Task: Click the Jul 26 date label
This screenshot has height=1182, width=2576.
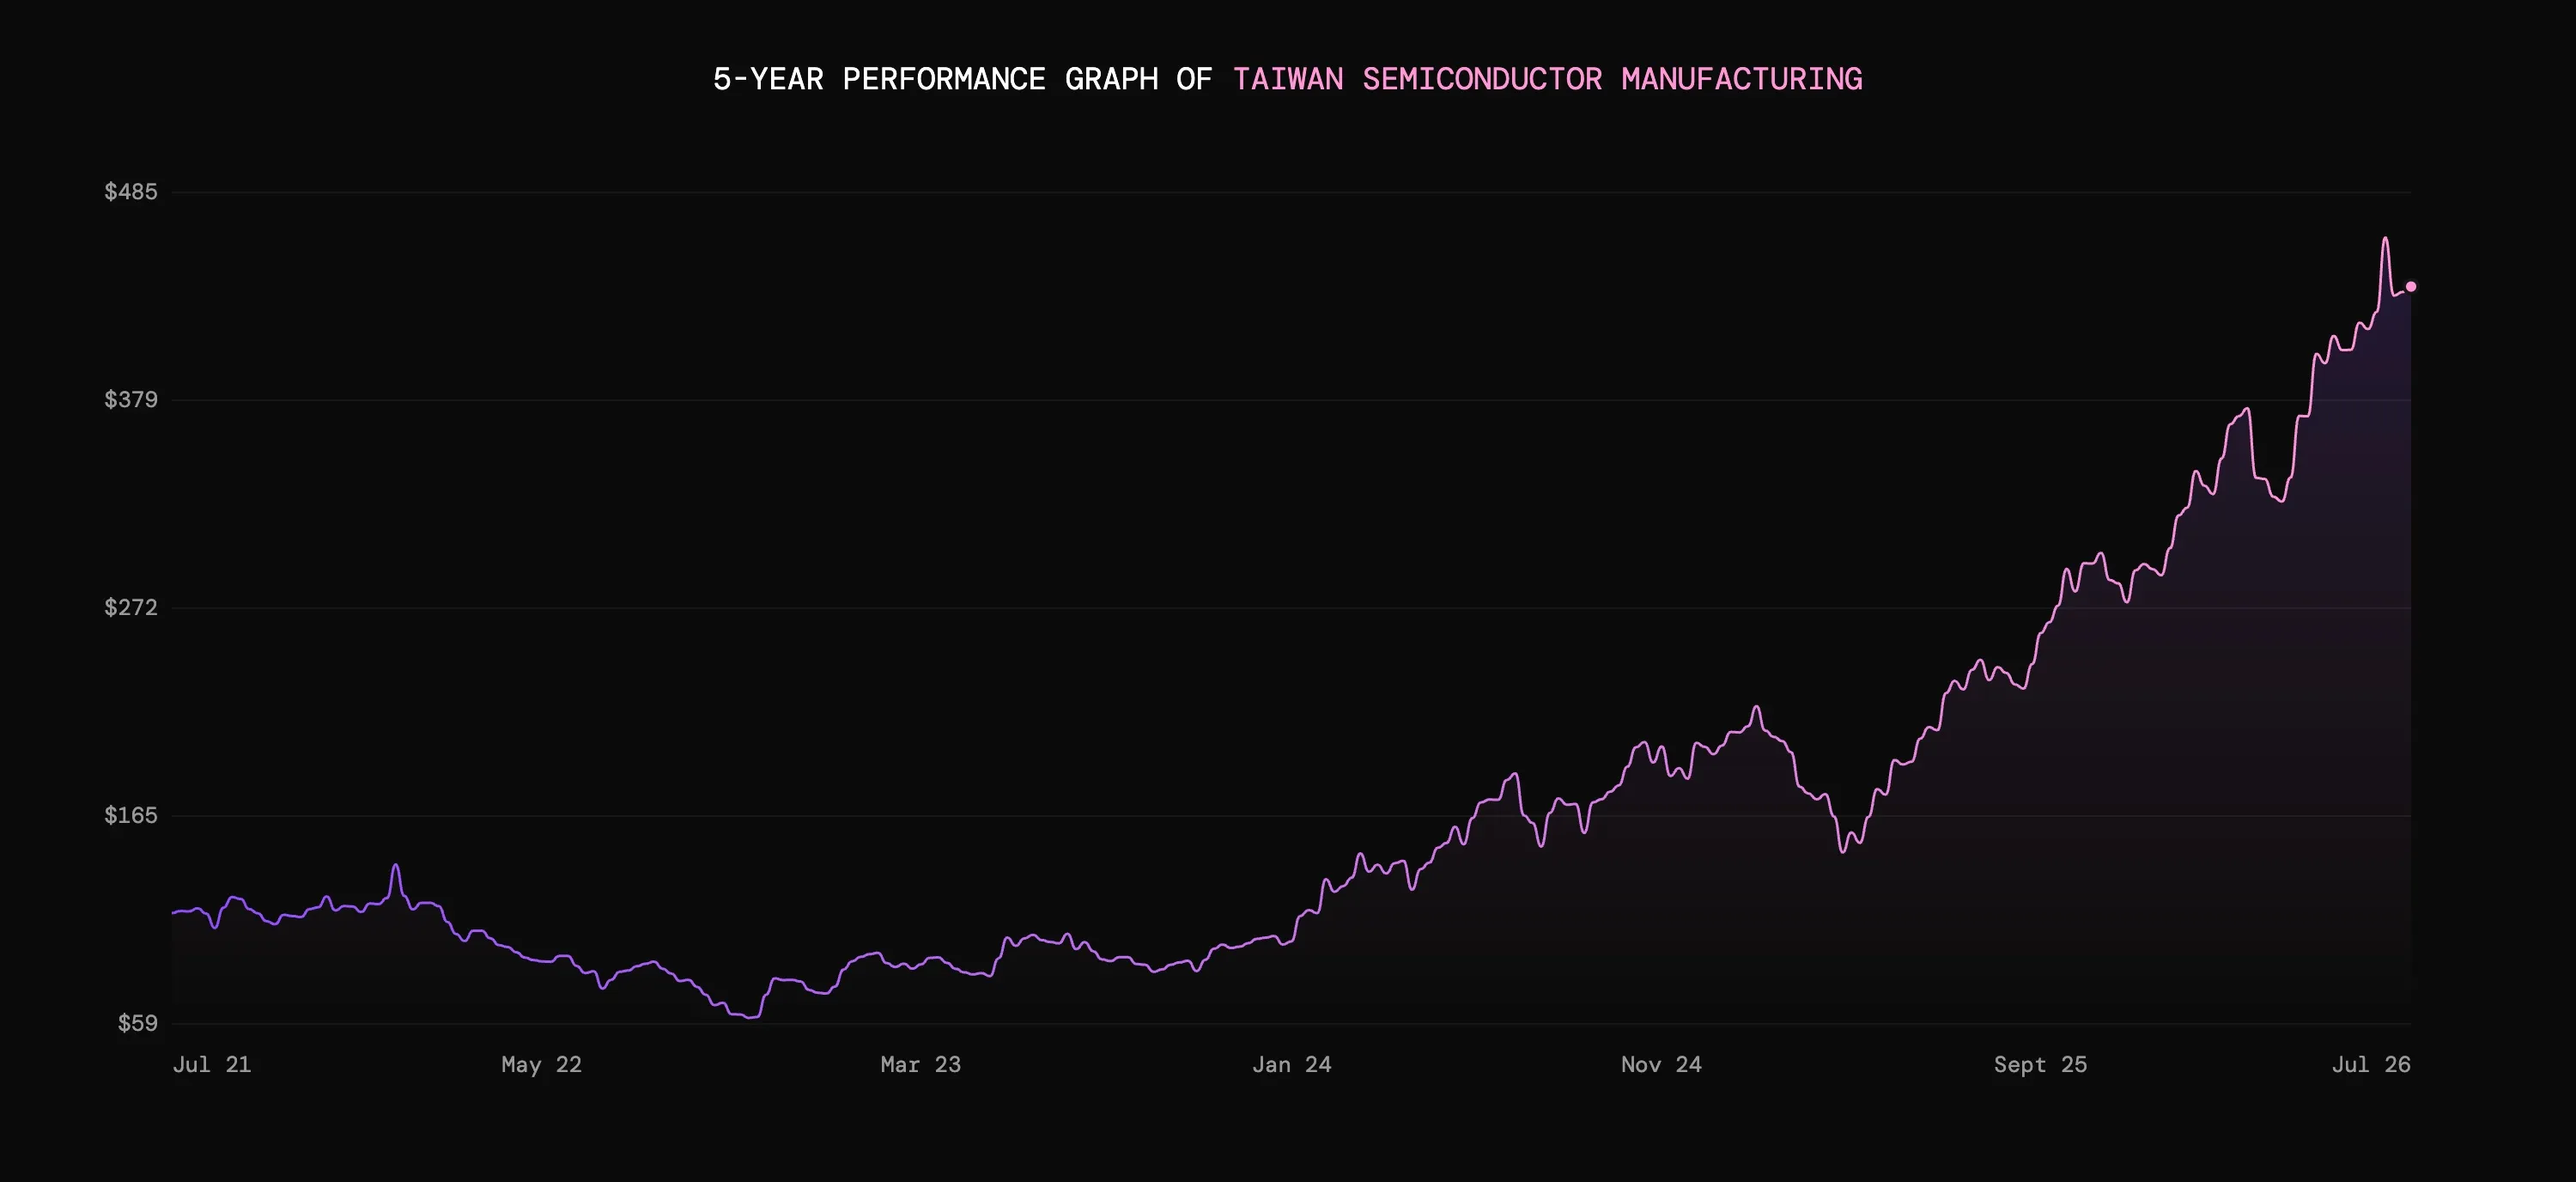Action: tap(2371, 1064)
